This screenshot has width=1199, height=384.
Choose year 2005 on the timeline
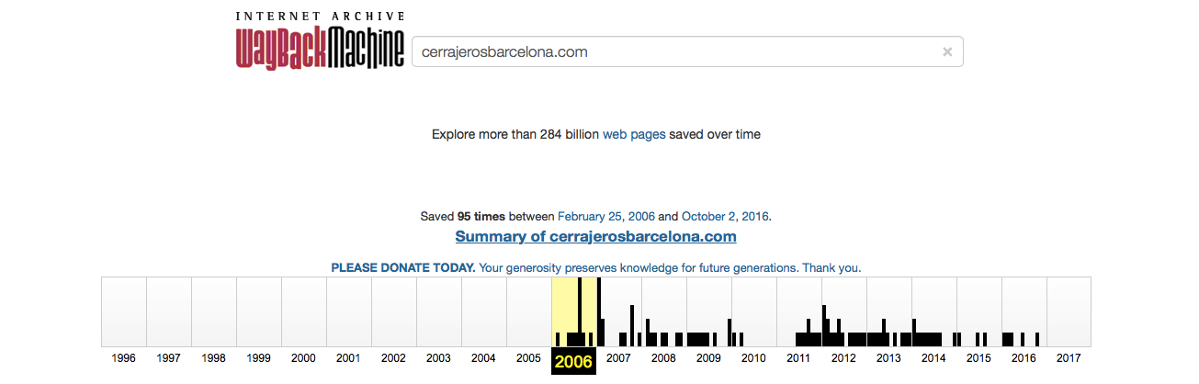[x=528, y=358]
